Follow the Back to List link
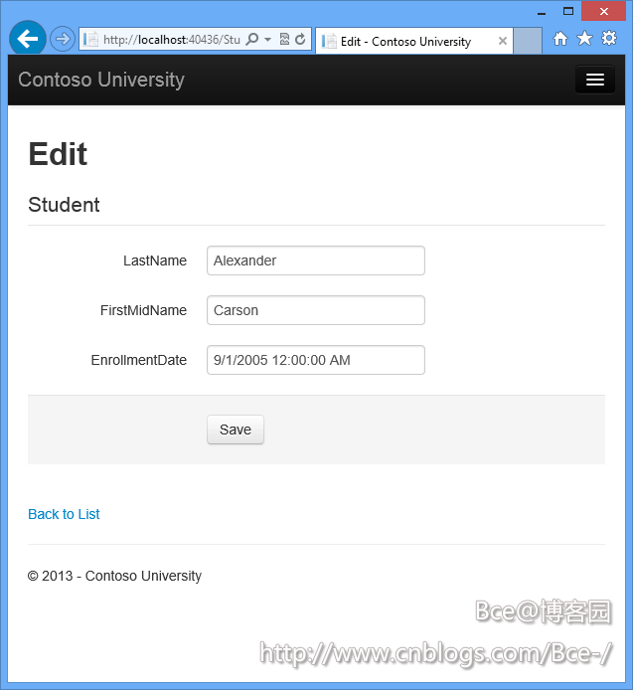The height and width of the screenshot is (690, 633). 64,514
